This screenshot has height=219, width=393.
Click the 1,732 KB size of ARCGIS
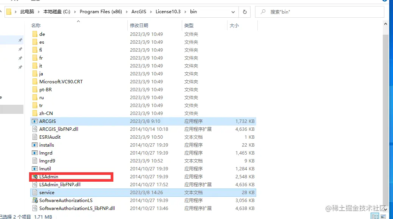pyautogui.click(x=245, y=121)
